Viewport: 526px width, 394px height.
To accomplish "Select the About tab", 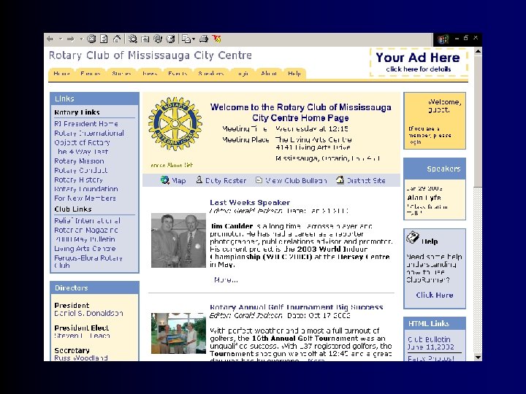I will click(269, 74).
